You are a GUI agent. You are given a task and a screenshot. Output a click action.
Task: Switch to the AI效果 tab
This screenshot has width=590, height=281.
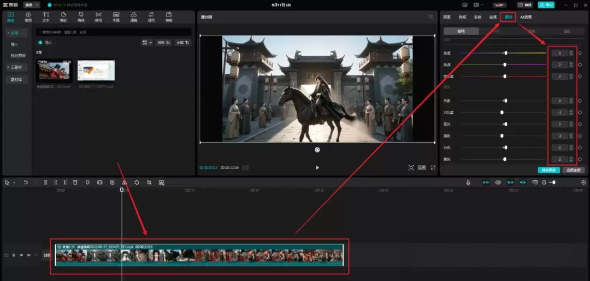point(526,17)
